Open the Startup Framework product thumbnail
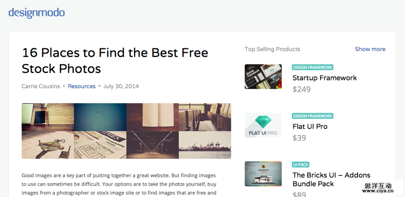The width and height of the screenshot is (405, 197). click(263, 76)
